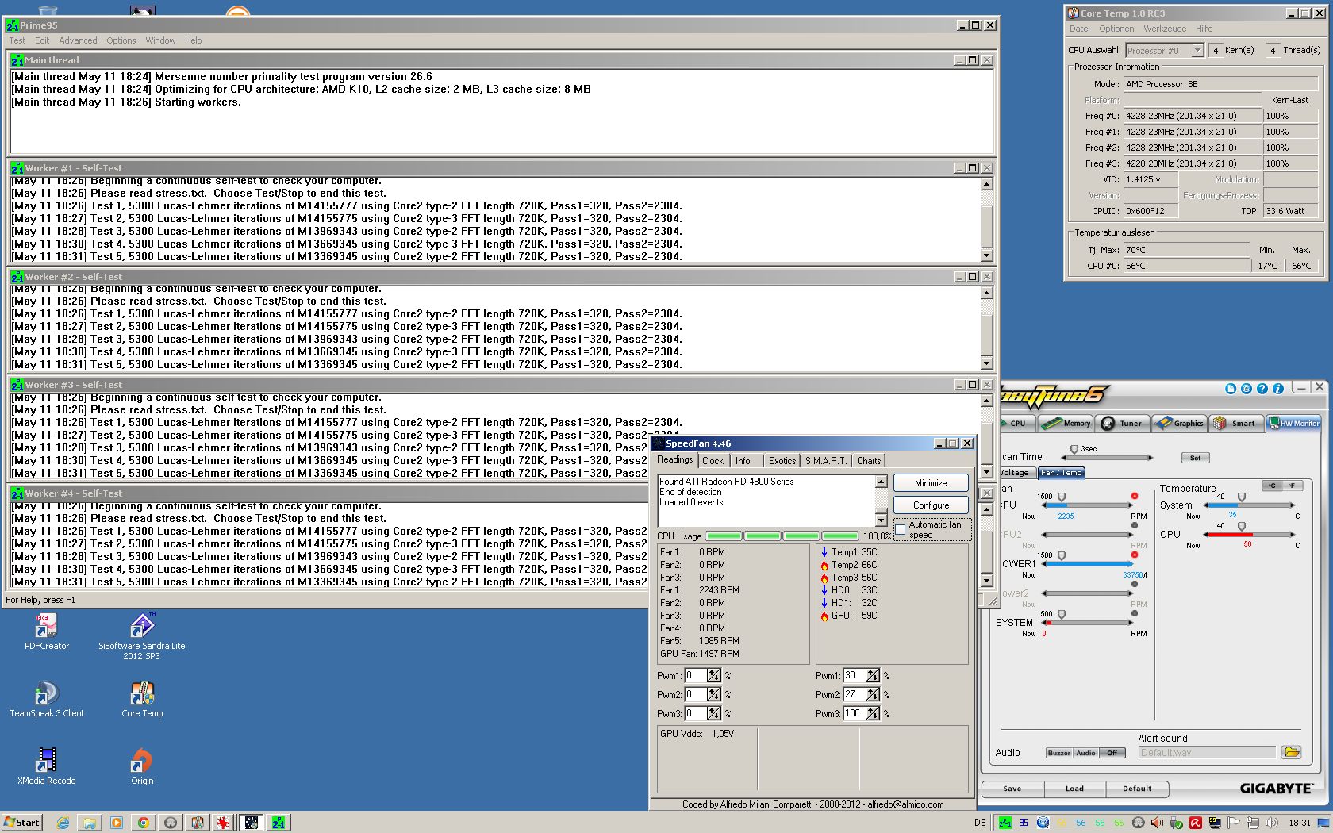Viewport: 1333px width, 833px height.
Task: Click the Scan Time slider handle
Action: click(x=1074, y=450)
